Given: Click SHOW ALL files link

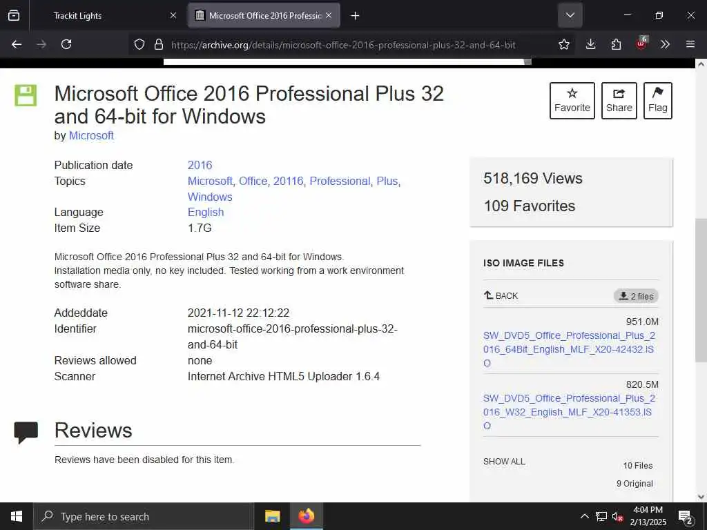Looking at the screenshot, I should [x=504, y=462].
